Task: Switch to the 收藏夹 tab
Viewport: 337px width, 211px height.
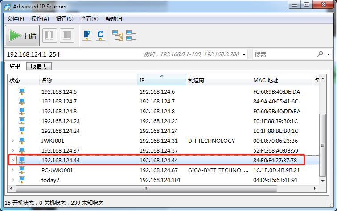Action: (39, 66)
